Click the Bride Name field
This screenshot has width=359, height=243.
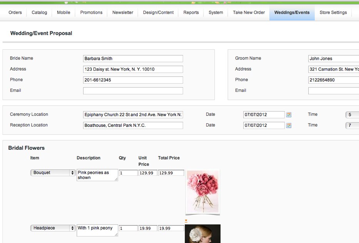(133, 59)
